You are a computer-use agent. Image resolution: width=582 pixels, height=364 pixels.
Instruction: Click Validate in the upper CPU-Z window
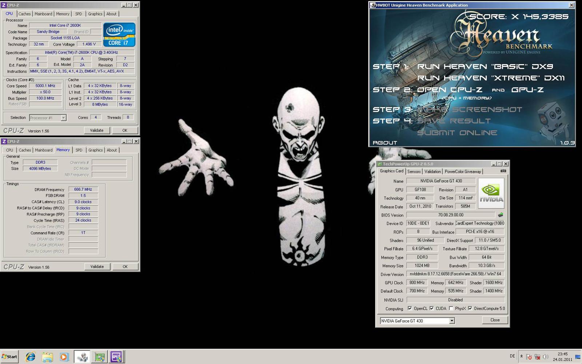(x=97, y=130)
